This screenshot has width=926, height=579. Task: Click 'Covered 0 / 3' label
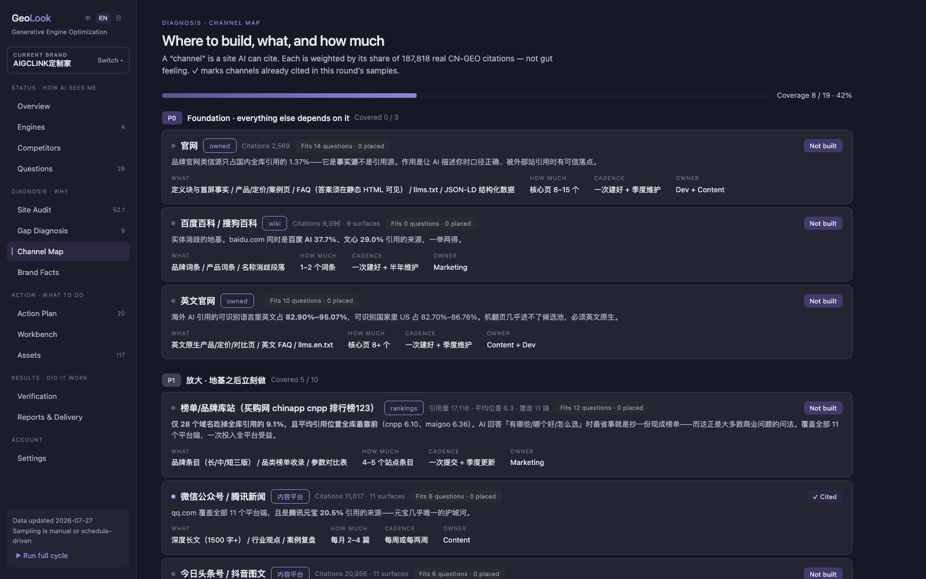pyautogui.click(x=376, y=118)
